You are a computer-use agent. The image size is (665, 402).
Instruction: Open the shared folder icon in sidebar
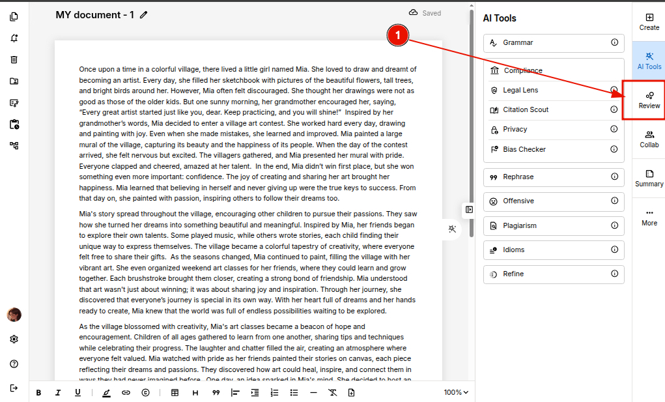click(x=14, y=81)
